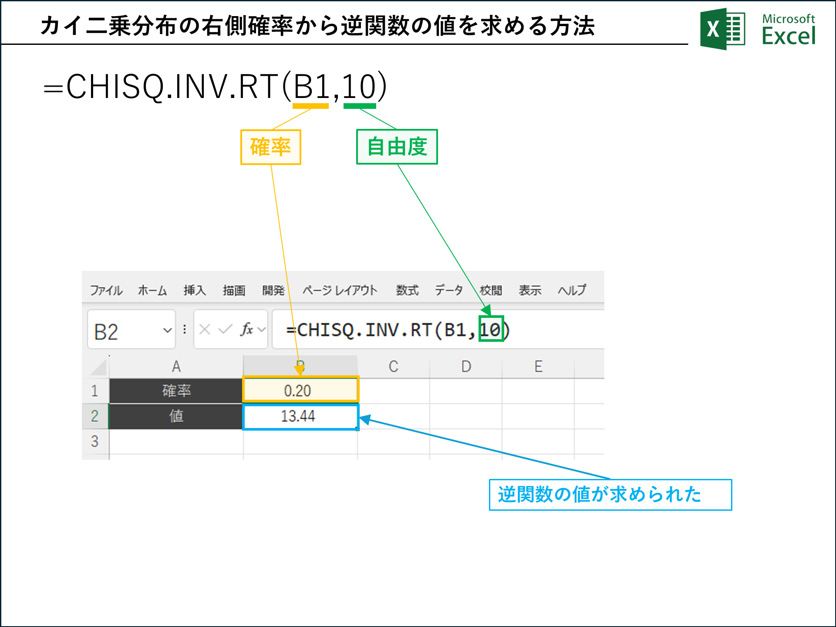
Task: Click the Cancel (×) icon in the formula bar
Action: (205, 330)
